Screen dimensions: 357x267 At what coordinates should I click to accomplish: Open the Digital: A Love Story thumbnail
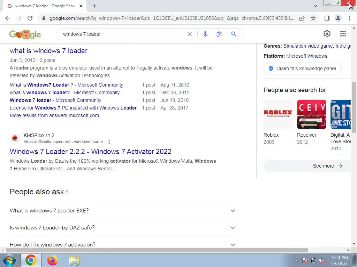click(x=341, y=114)
